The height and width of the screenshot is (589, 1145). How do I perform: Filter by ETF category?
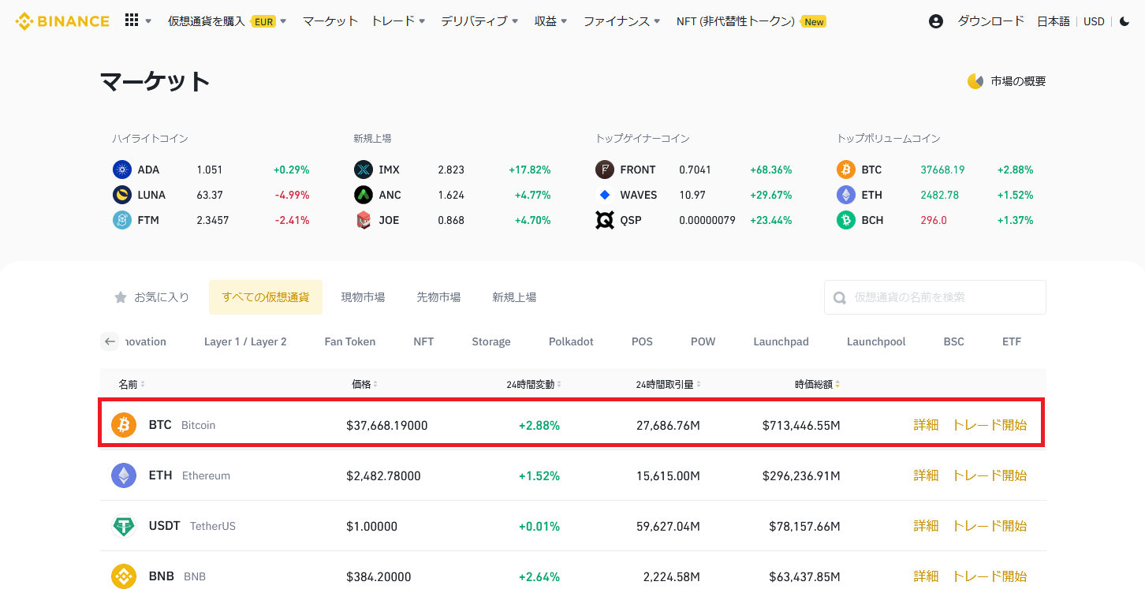click(1012, 341)
